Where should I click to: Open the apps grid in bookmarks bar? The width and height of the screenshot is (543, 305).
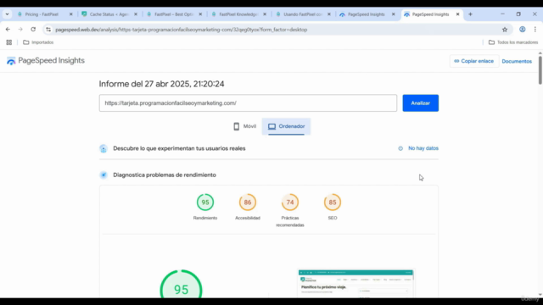9,42
